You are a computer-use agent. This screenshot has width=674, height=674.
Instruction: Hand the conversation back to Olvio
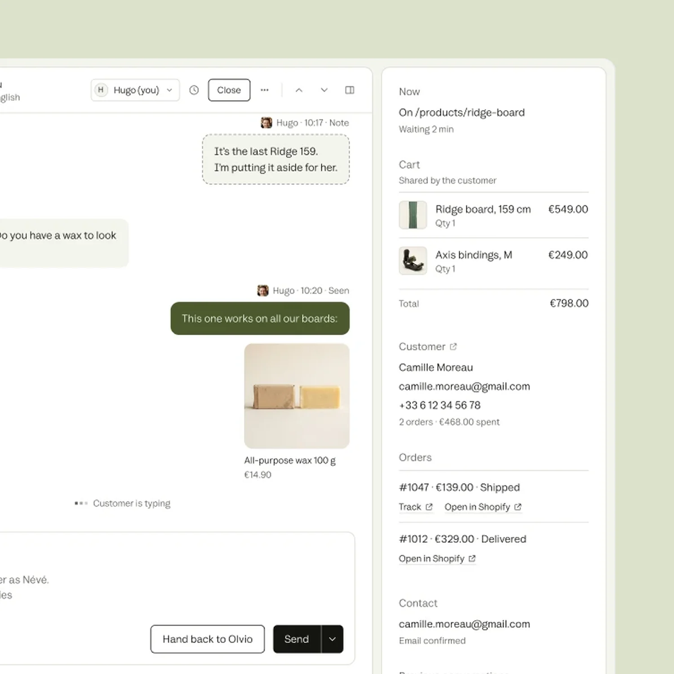(208, 639)
